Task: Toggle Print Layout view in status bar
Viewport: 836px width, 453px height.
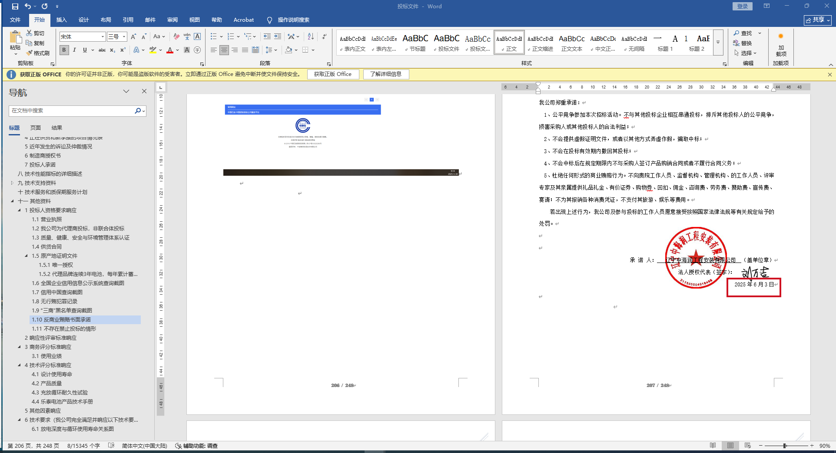Action: point(730,446)
